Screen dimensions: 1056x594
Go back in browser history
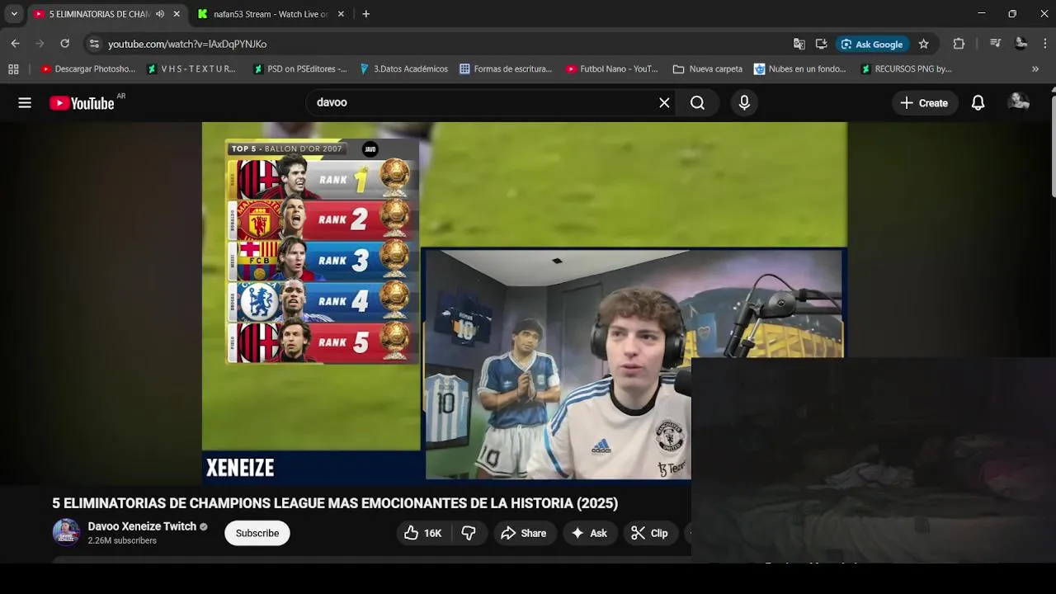click(15, 44)
